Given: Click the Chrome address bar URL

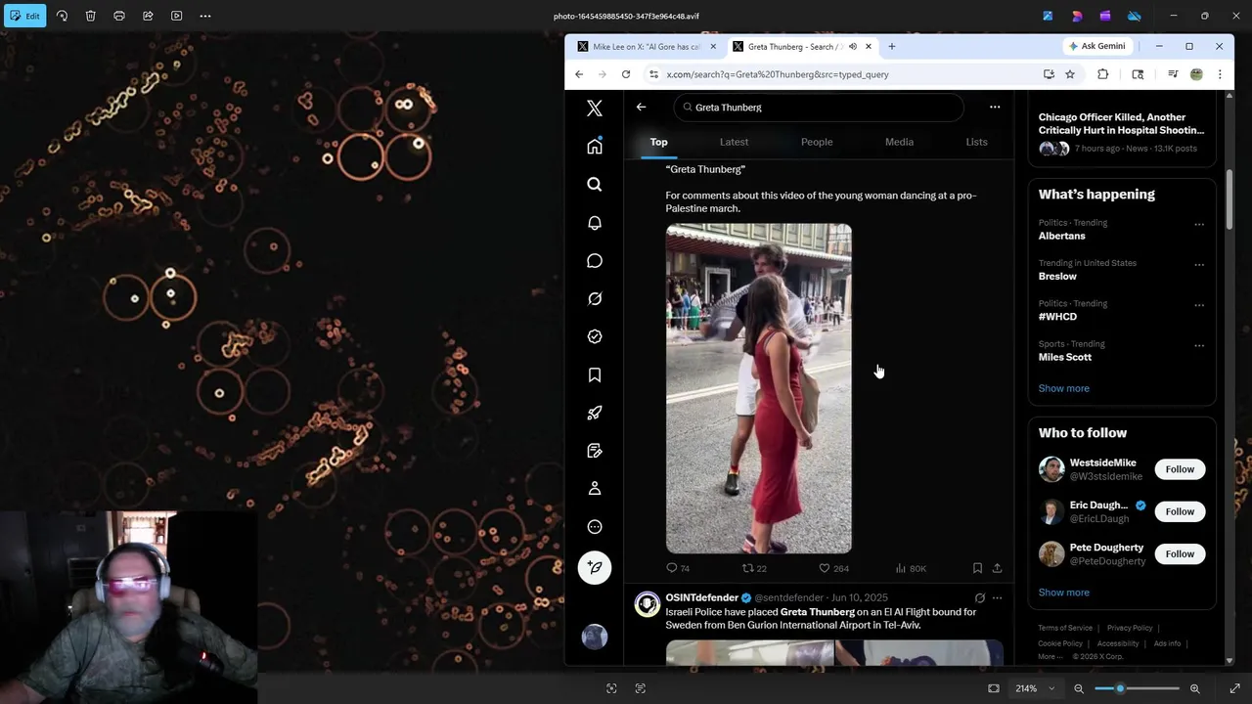Looking at the screenshot, I should [x=778, y=74].
